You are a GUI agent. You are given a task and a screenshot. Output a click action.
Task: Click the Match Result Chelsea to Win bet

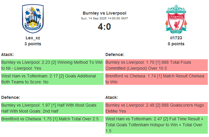(156, 79)
